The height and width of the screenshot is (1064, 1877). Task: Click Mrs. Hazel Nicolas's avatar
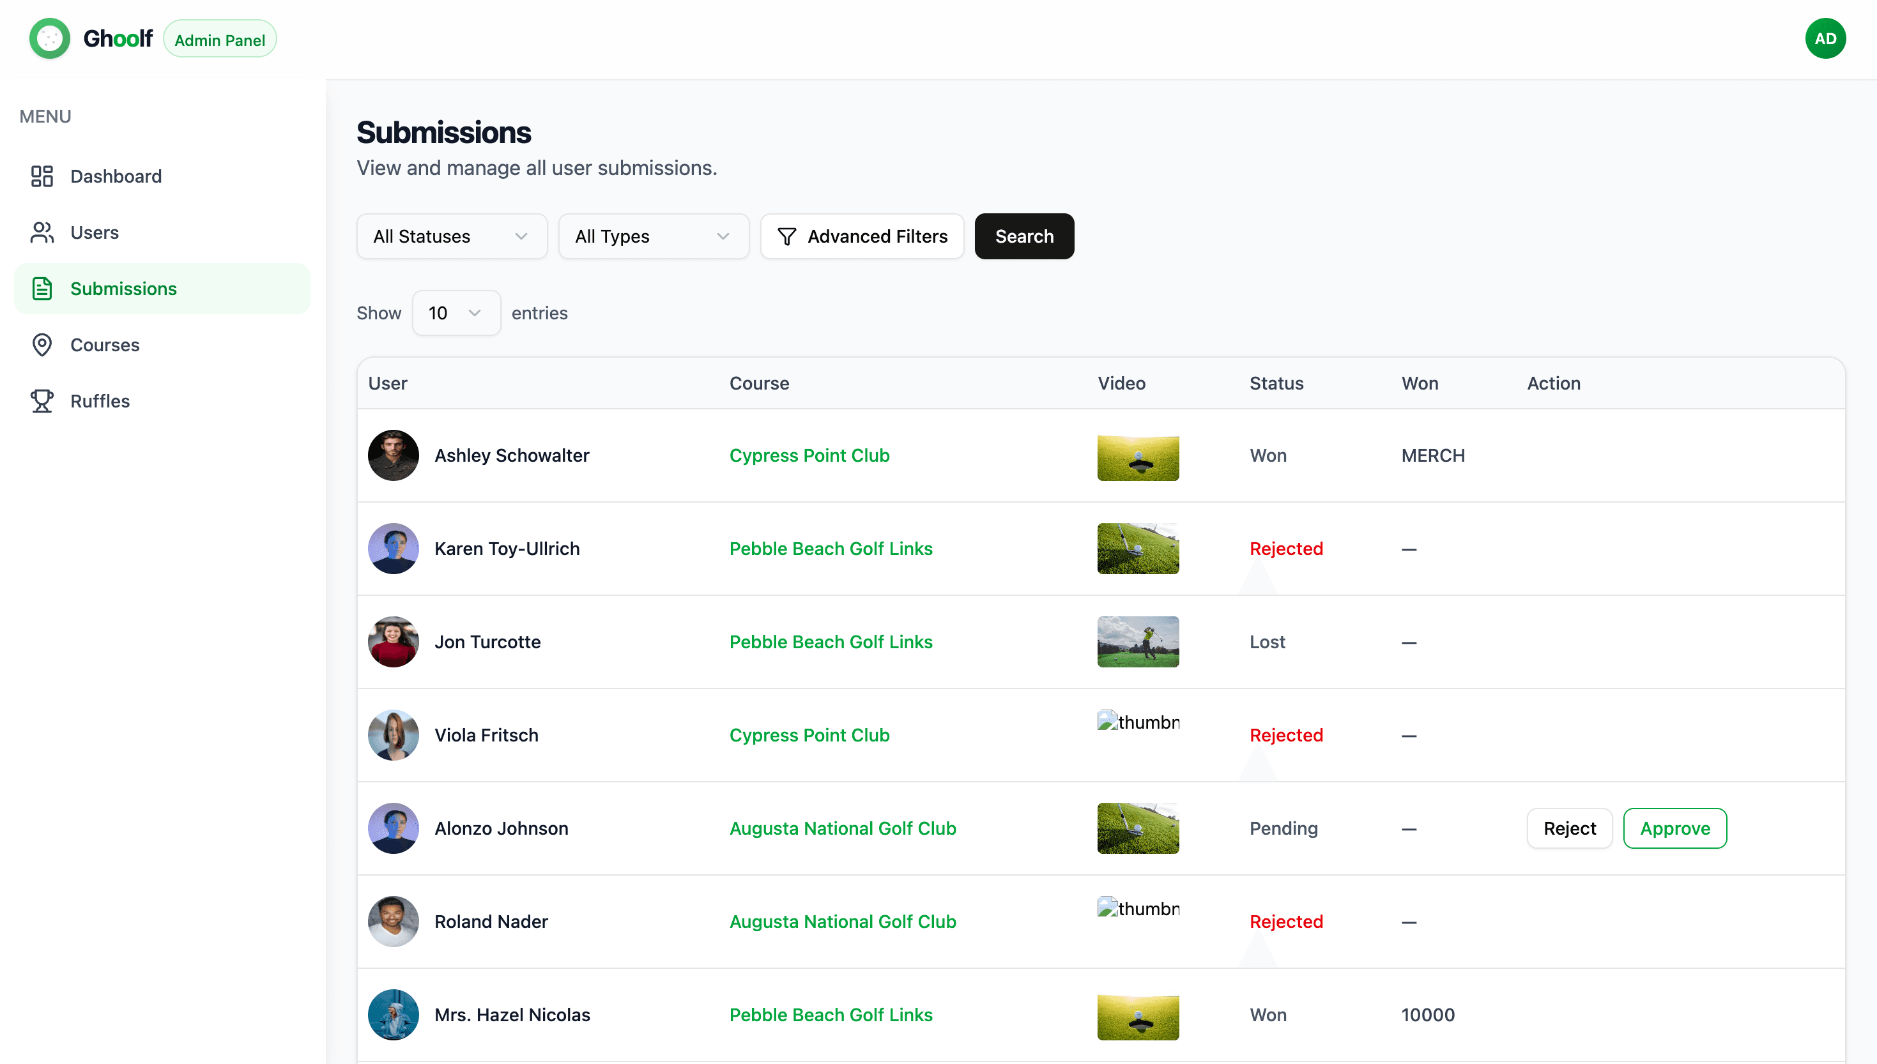(x=394, y=1015)
